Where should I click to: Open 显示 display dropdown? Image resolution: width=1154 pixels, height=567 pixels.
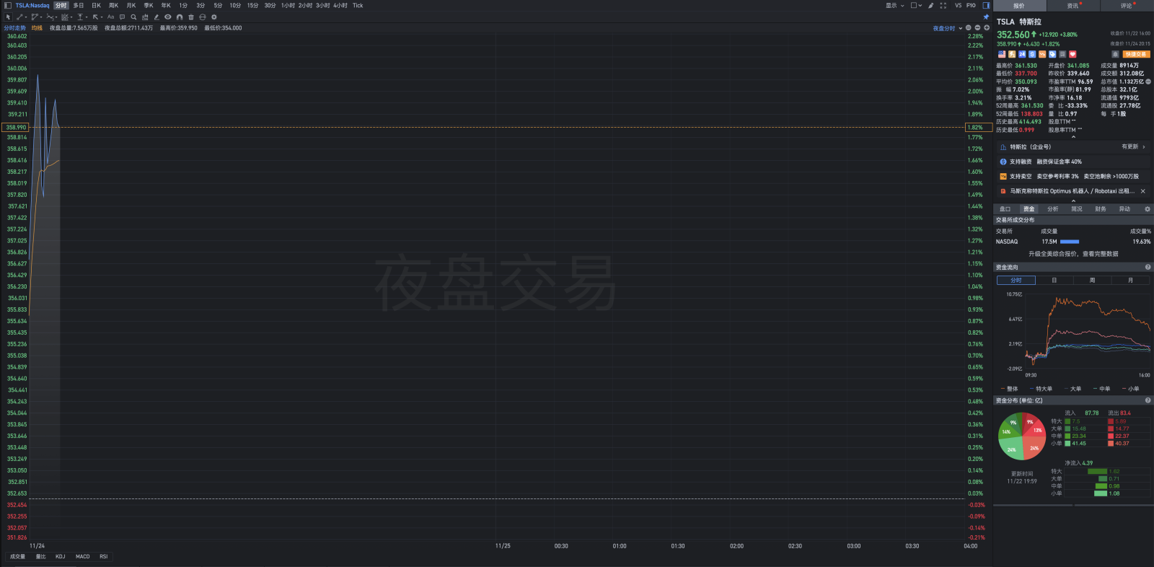click(x=895, y=5)
